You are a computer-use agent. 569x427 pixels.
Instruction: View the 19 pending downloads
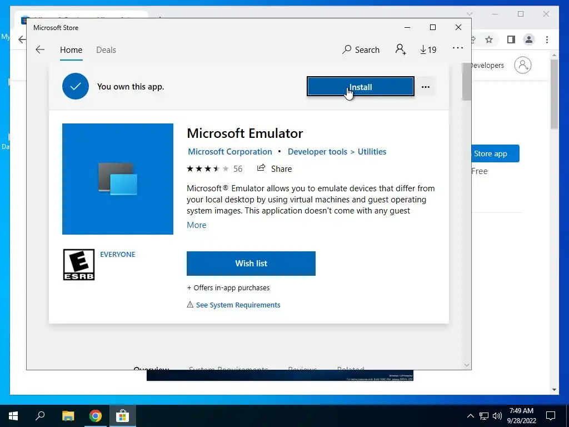(428, 49)
